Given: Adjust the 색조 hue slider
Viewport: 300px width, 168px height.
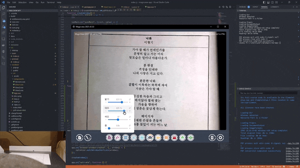Looking at the screenshot, I should click(x=118, y=119).
